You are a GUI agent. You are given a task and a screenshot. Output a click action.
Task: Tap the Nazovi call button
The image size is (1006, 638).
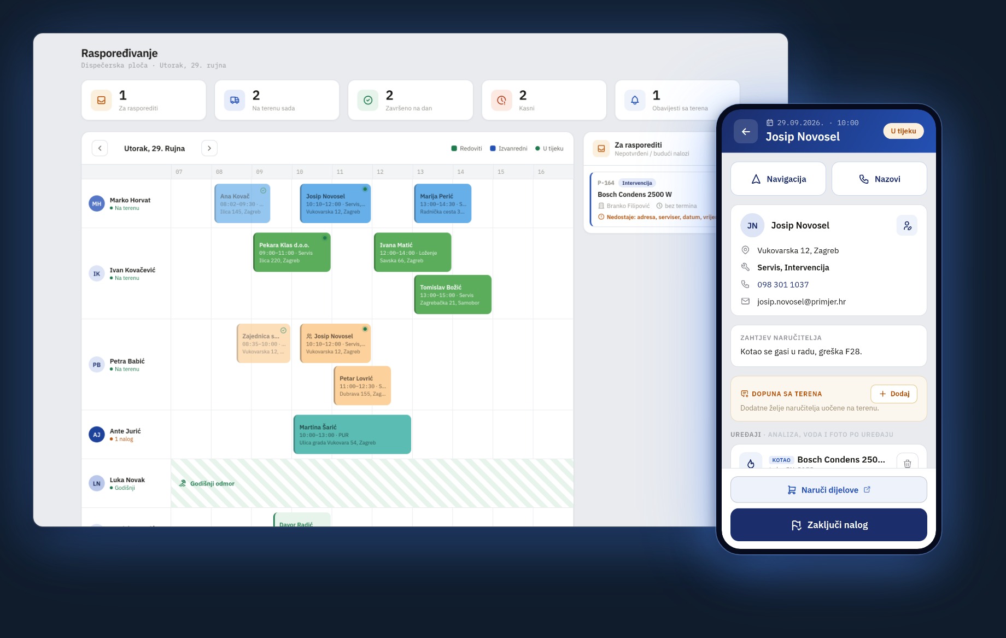tap(879, 179)
